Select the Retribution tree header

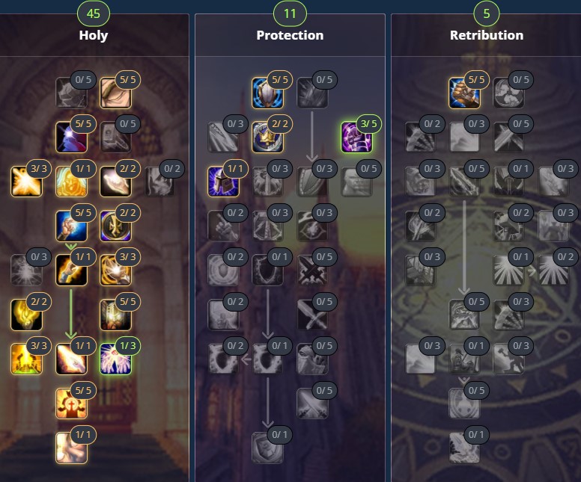click(x=487, y=35)
